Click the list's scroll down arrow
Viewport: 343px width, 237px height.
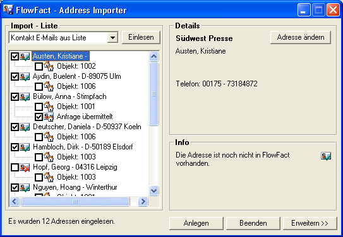[x=153, y=191]
